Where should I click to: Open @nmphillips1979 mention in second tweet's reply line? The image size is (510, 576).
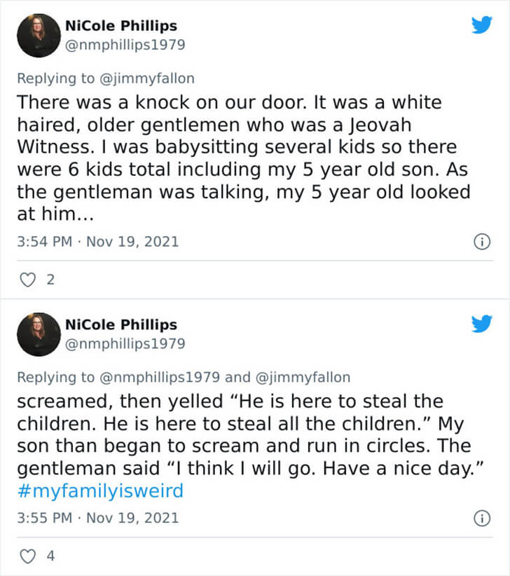[x=160, y=377]
